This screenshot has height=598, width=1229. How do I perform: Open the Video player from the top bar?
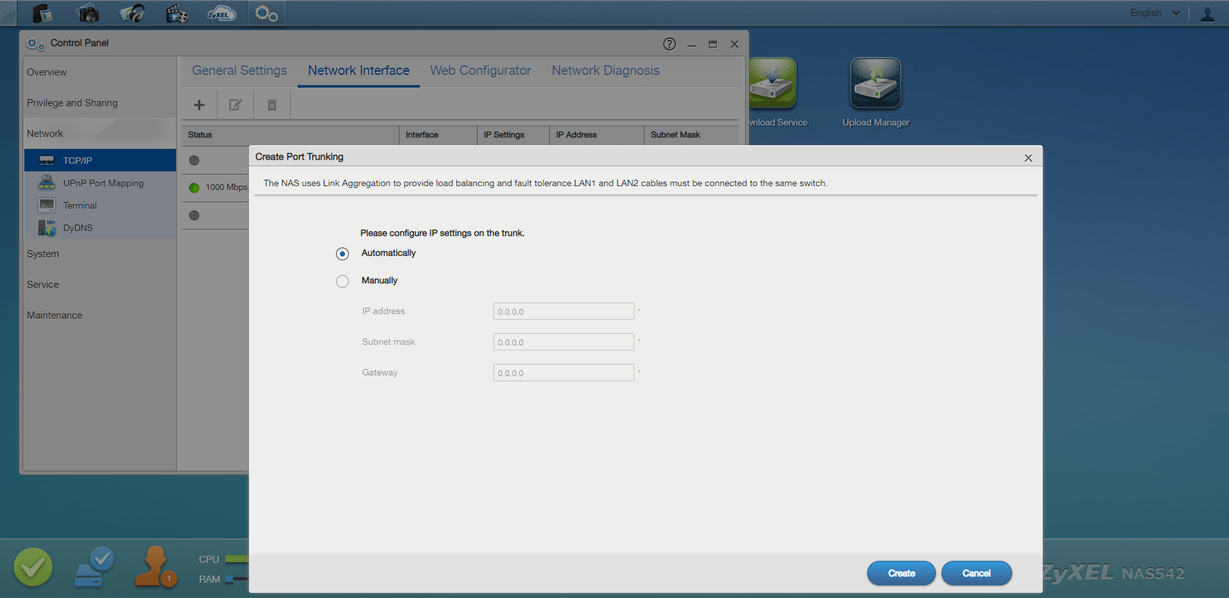[177, 13]
